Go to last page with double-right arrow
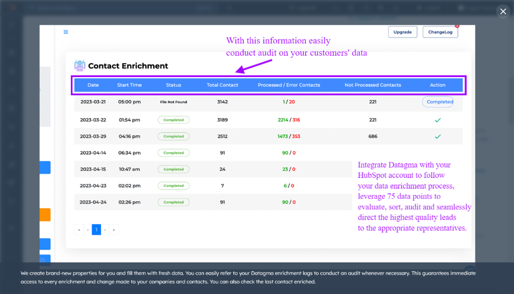Image resolution: width=514 pixels, height=294 pixels. [x=114, y=230]
